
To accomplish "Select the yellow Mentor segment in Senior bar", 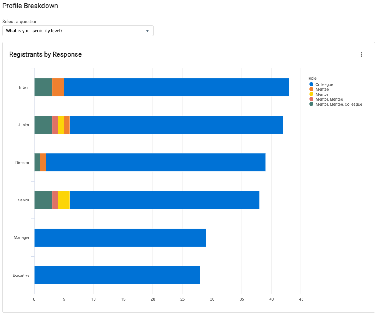I will click(x=64, y=200).
